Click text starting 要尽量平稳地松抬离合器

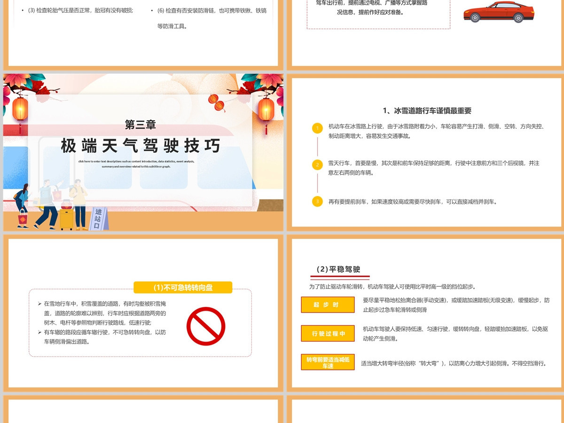(456, 305)
